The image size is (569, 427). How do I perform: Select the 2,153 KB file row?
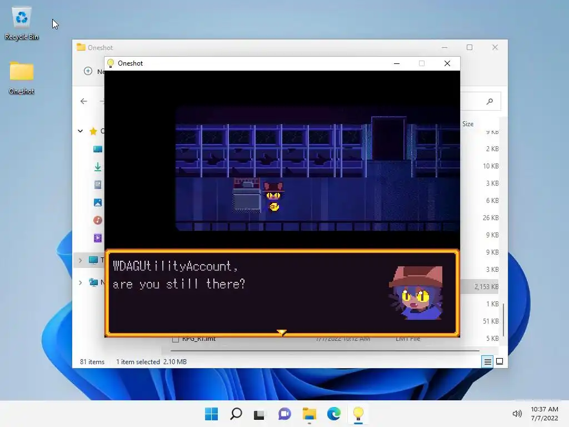coord(481,286)
